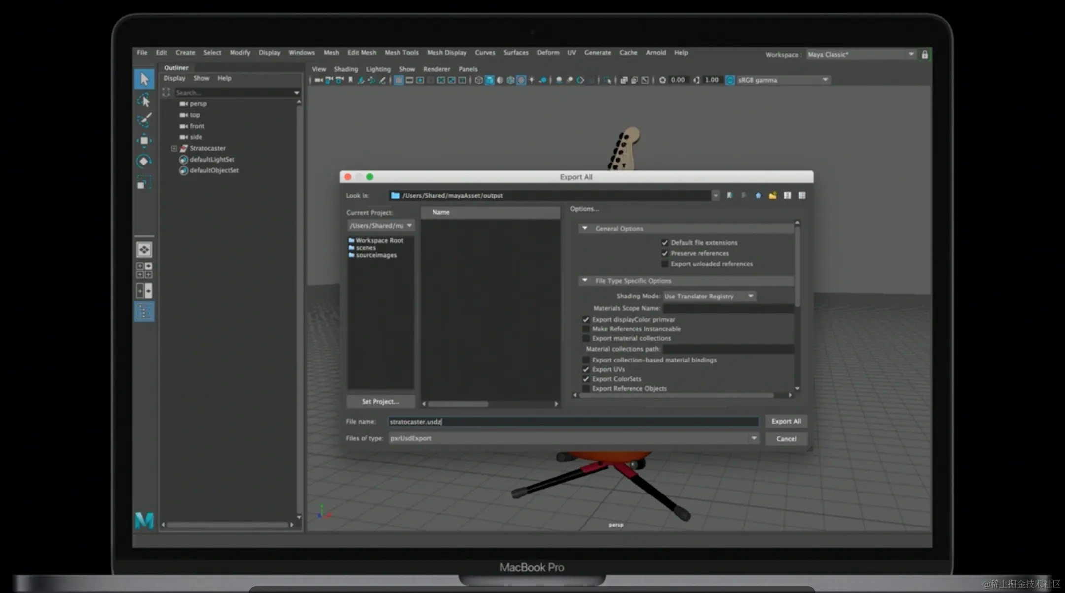Collapse the General Options section
The image size is (1065, 593).
[x=585, y=228]
